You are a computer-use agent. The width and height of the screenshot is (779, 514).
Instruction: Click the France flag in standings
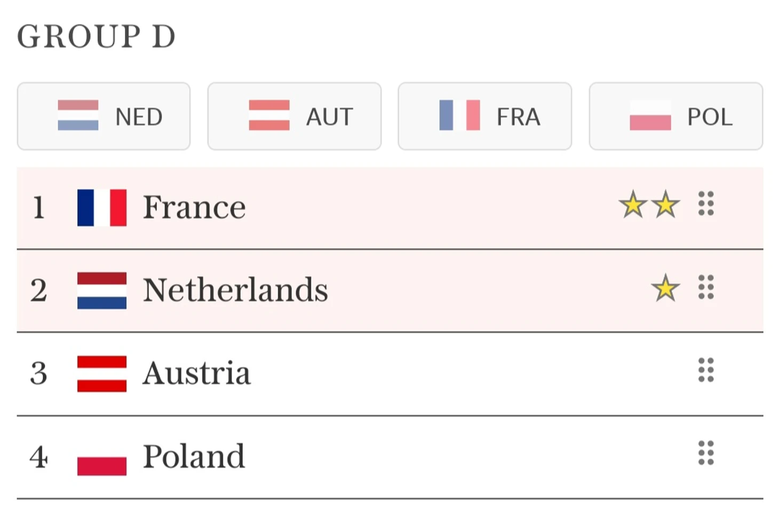click(102, 207)
